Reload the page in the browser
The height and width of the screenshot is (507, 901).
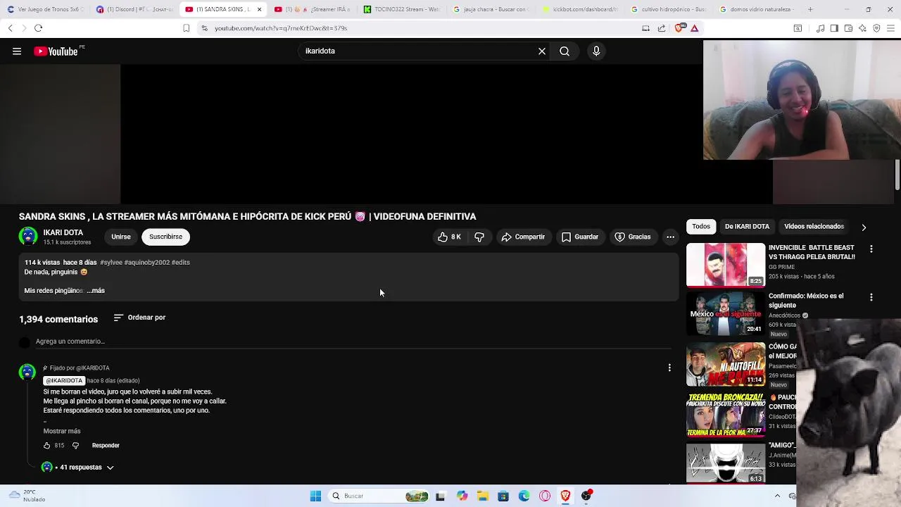tap(38, 28)
